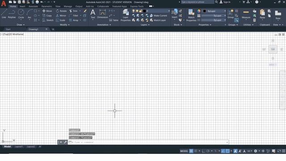Click the Trim tool
286x161 pixels.
[73, 11]
